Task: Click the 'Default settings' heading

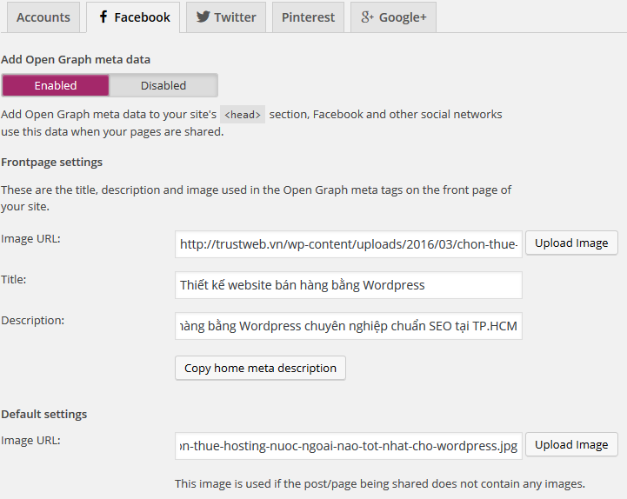Action: (x=44, y=414)
